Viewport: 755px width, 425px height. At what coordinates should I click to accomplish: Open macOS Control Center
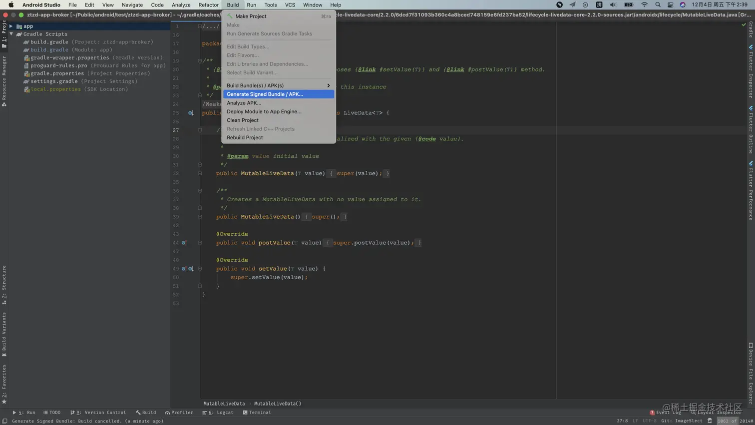click(670, 5)
